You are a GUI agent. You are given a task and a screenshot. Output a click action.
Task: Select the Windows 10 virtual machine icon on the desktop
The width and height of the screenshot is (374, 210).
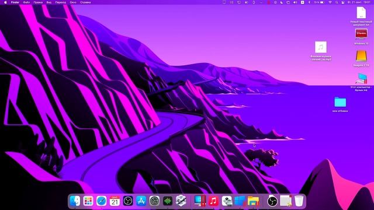coord(361,34)
